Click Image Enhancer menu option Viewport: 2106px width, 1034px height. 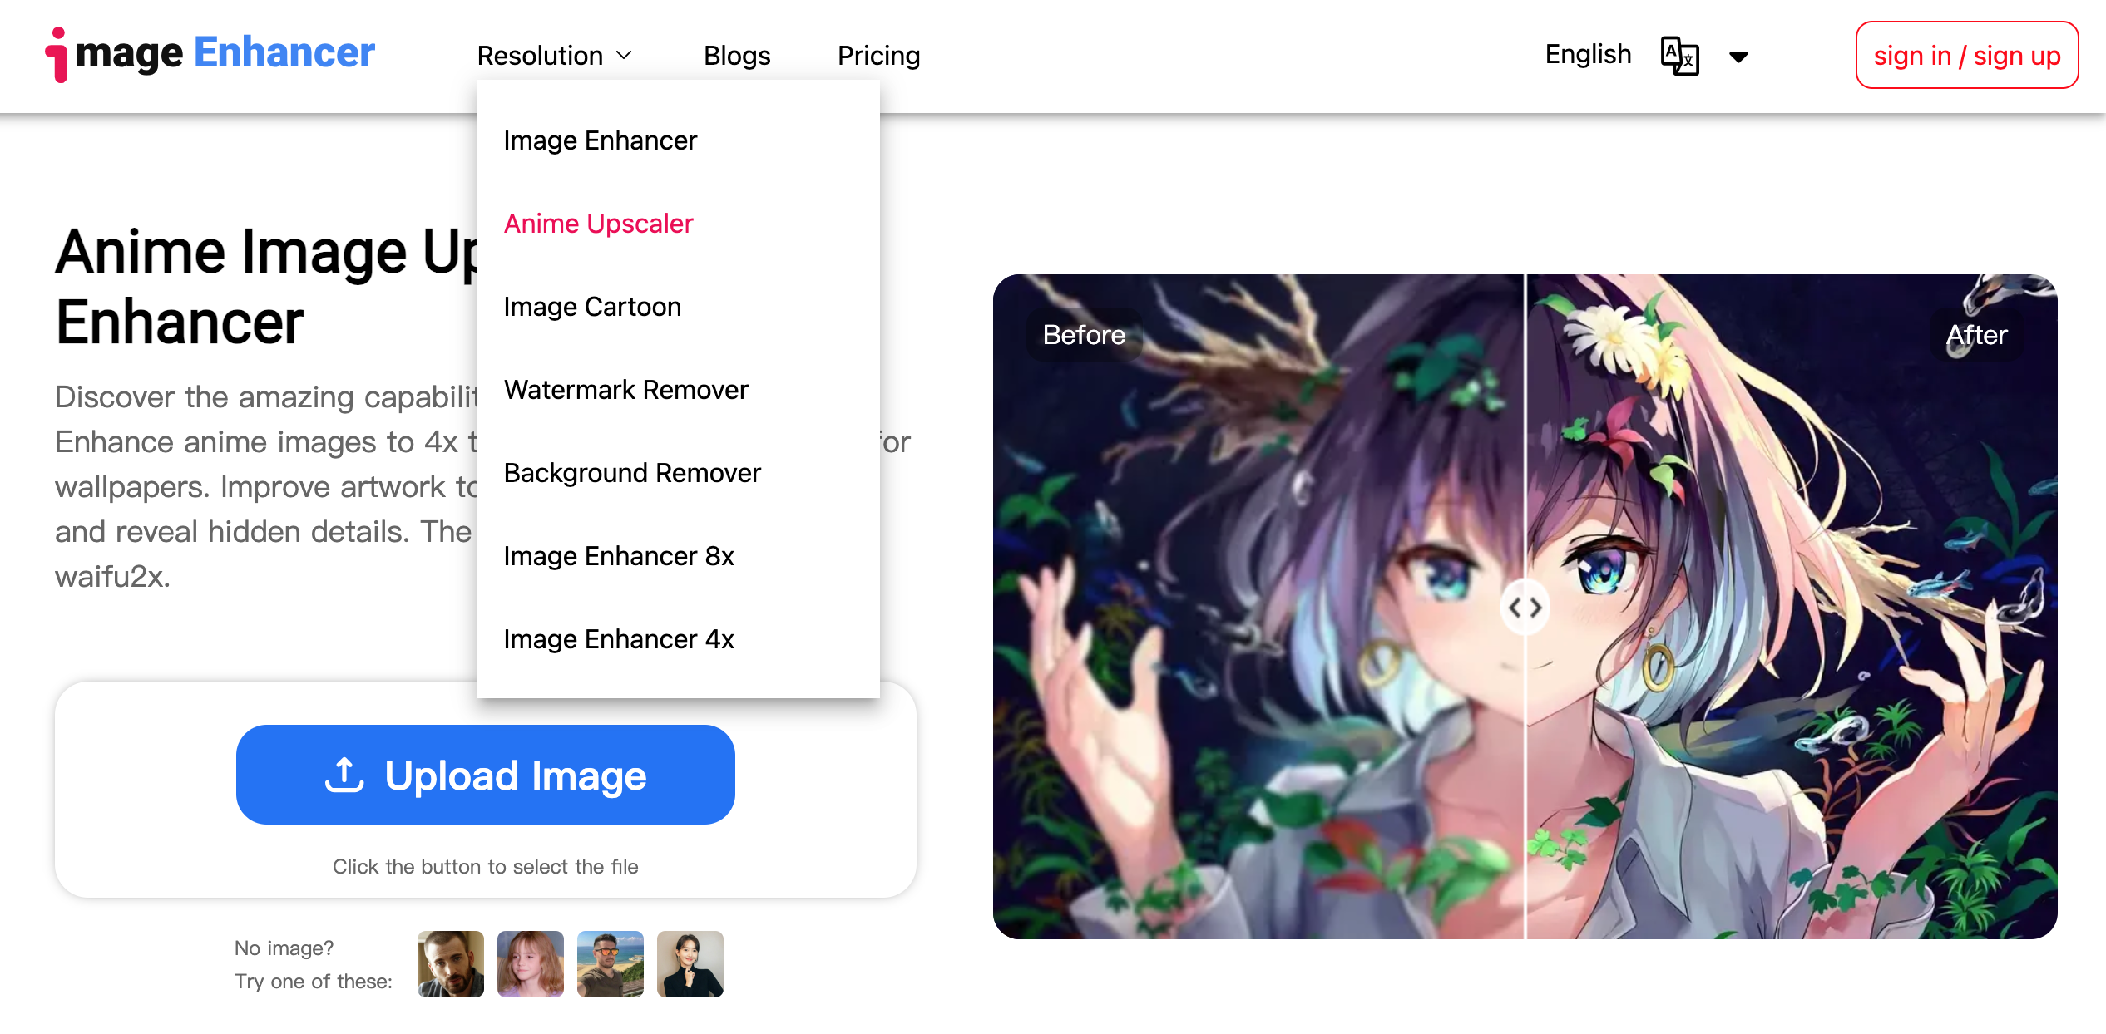[601, 140]
